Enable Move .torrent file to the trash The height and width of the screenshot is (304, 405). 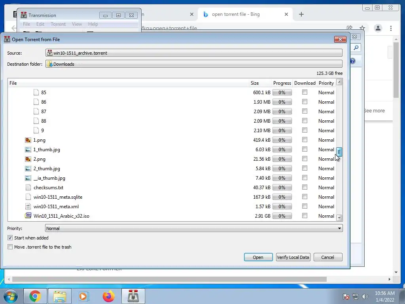[10, 247]
